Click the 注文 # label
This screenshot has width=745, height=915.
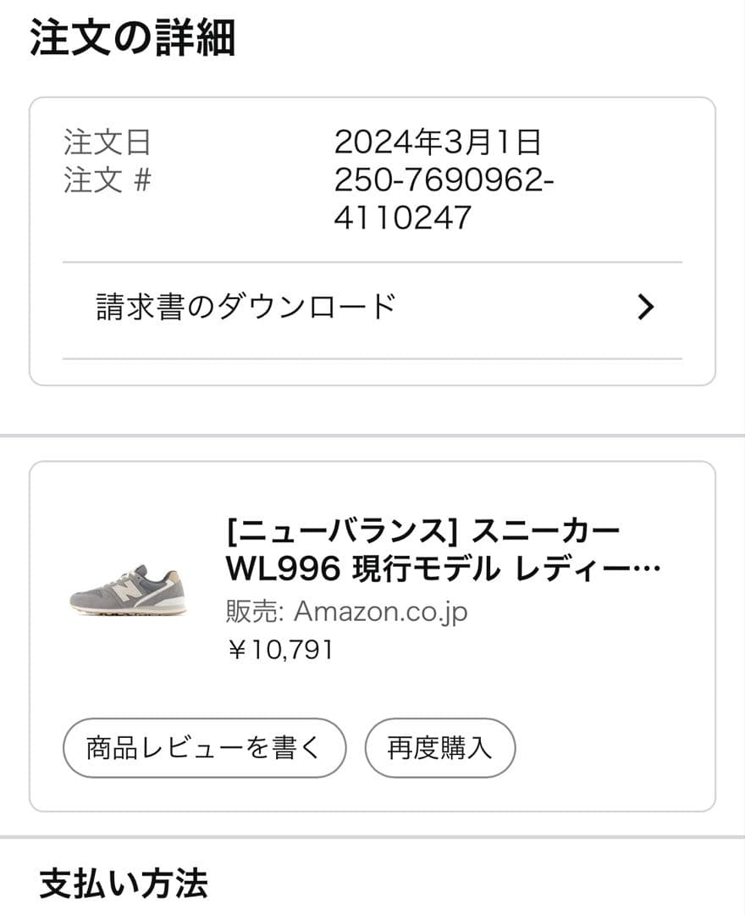coord(107,180)
